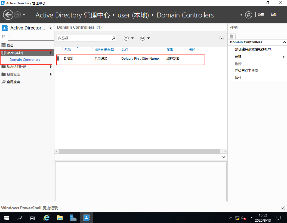The height and width of the screenshot is (223, 287).
Task: Open navigation history dropdown beside forward arrow
Action: (24, 15)
